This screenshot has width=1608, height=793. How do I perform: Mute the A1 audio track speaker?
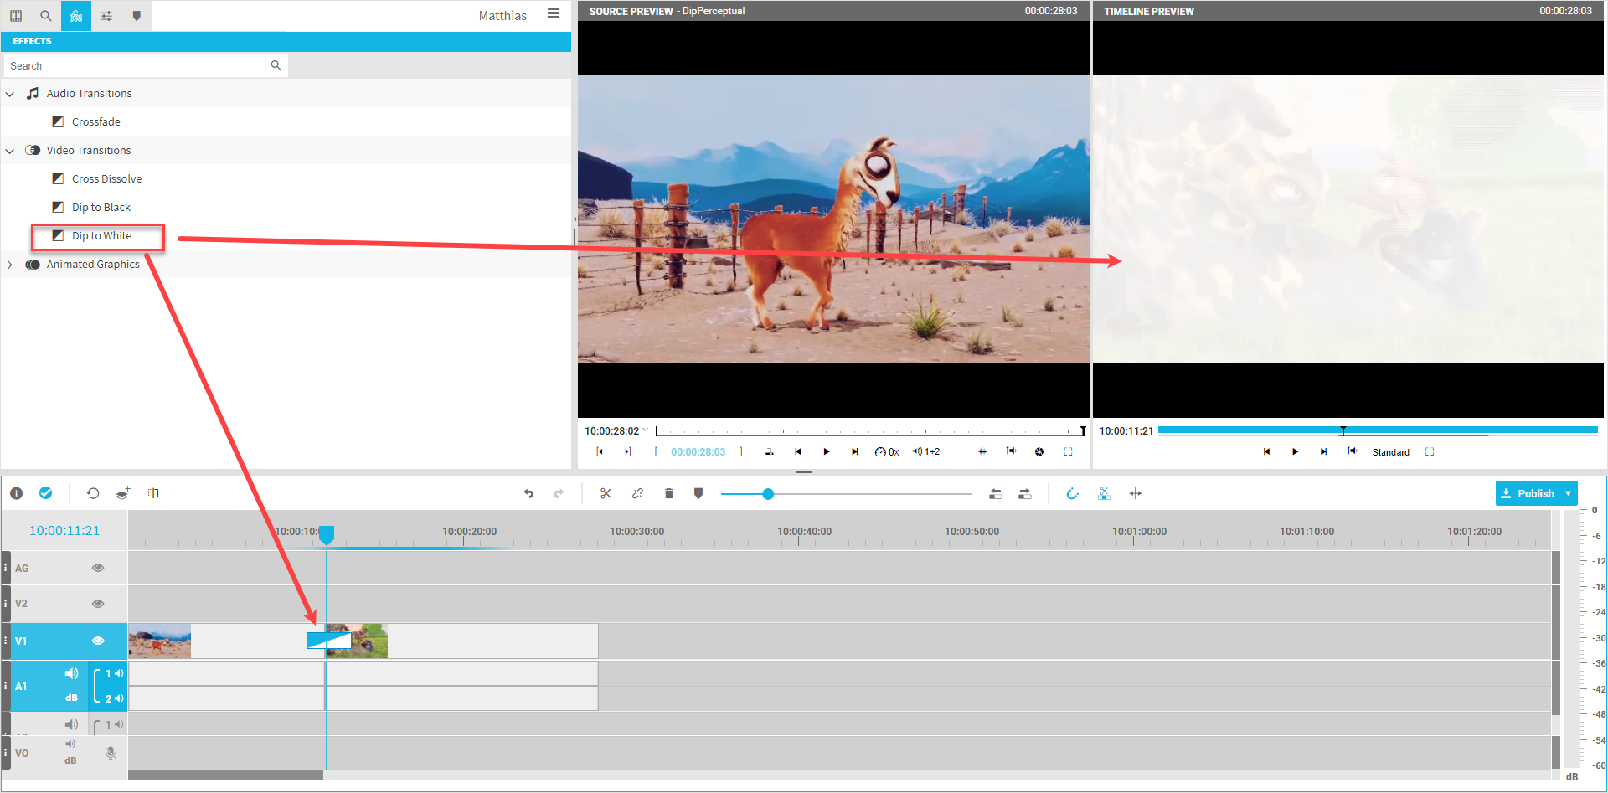click(71, 673)
